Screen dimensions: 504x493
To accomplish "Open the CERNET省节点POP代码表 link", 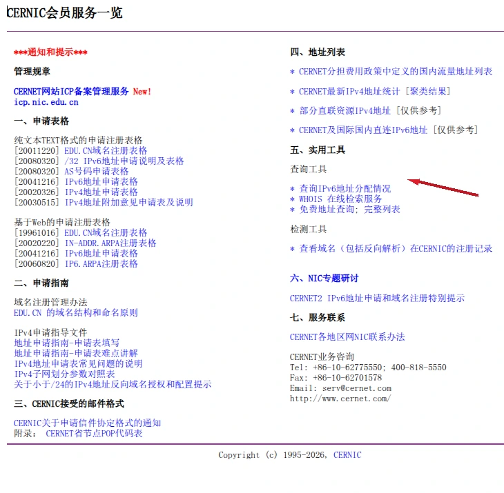I will coord(94,434).
